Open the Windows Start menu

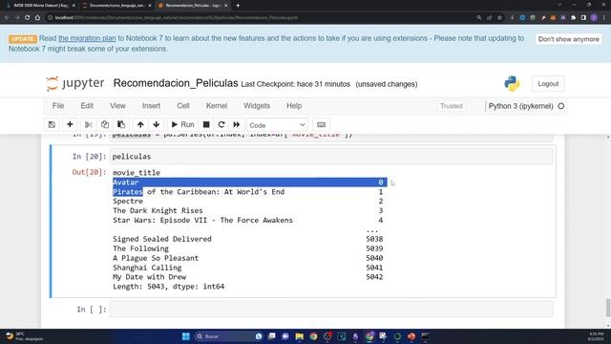186,336
